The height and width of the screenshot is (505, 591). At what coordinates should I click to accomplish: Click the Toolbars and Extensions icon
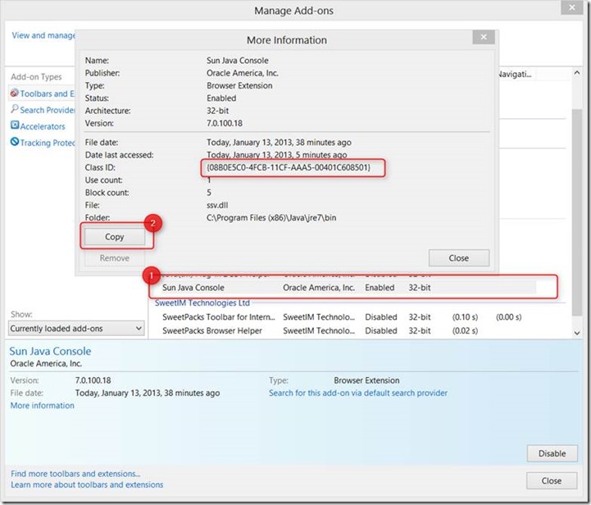point(14,93)
